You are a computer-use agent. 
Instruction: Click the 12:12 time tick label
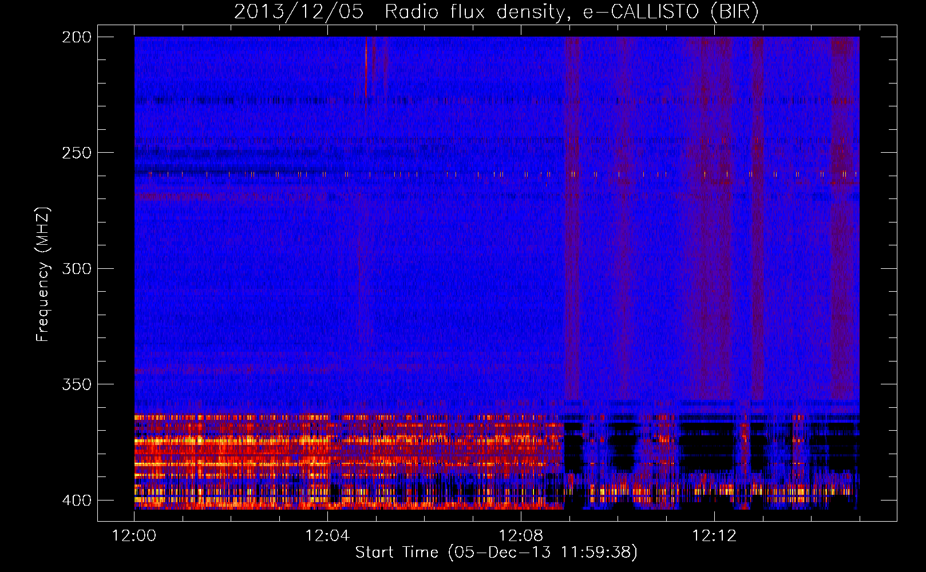coord(714,536)
